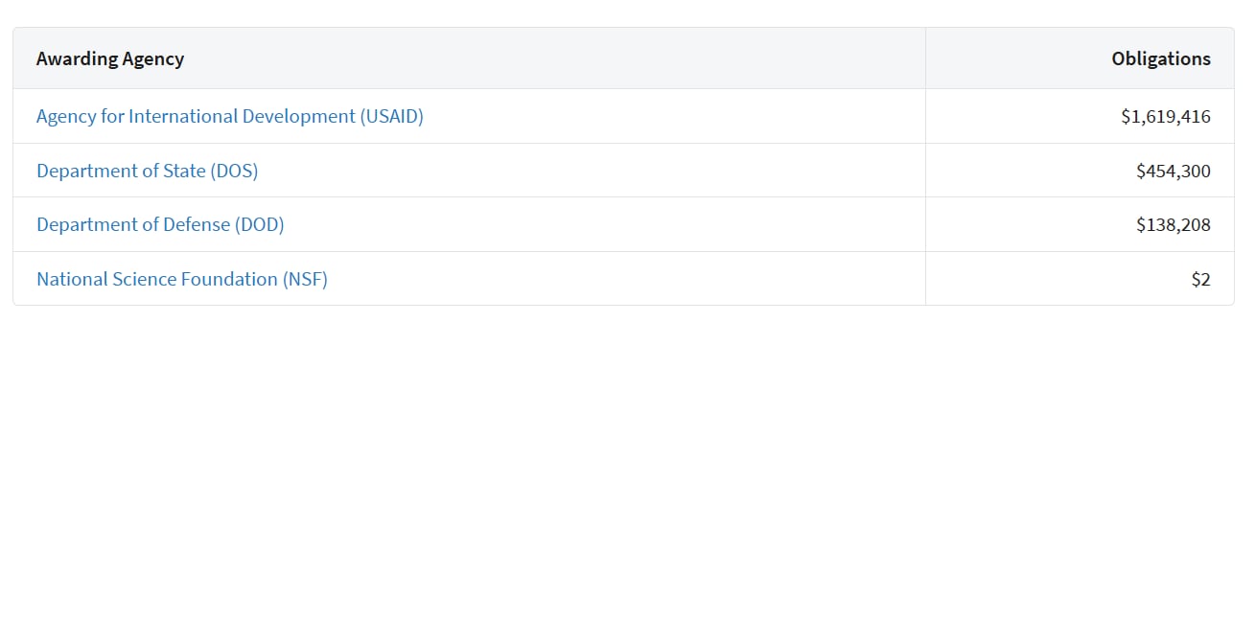The height and width of the screenshot is (621, 1255).
Task: Click the Obligations column header
Action: (1161, 58)
